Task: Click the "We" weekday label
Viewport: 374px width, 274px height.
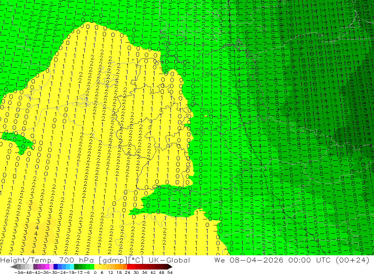Action: click(x=219, y=260)
